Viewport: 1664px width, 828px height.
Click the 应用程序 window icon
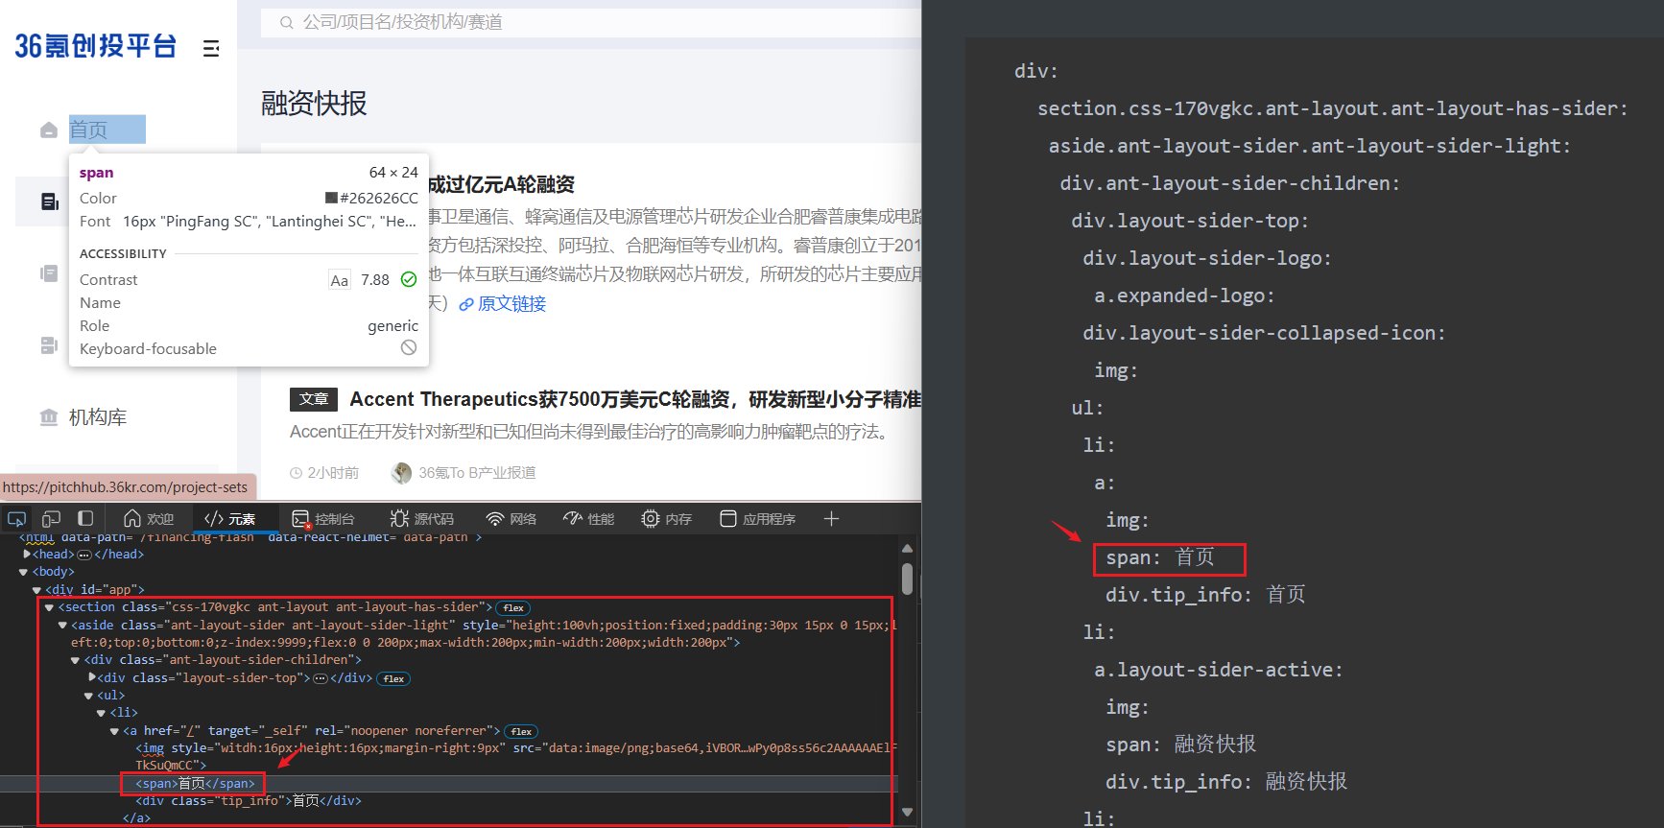click(728, 519)
